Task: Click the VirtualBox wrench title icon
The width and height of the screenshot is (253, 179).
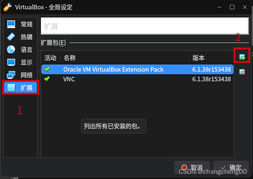Action: pyautogui.click(x=7, y=7)
